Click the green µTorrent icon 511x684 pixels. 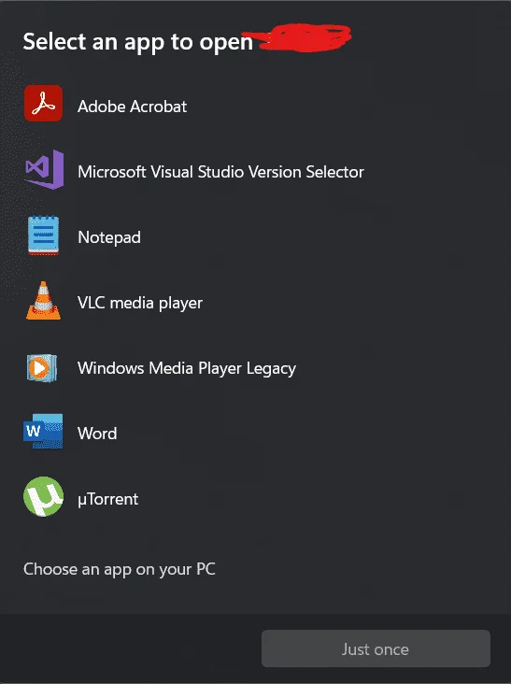tap(43, 497)
